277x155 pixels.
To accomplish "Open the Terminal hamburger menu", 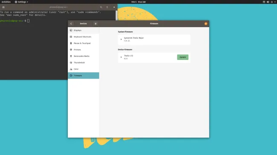I will tap(107, 7).
